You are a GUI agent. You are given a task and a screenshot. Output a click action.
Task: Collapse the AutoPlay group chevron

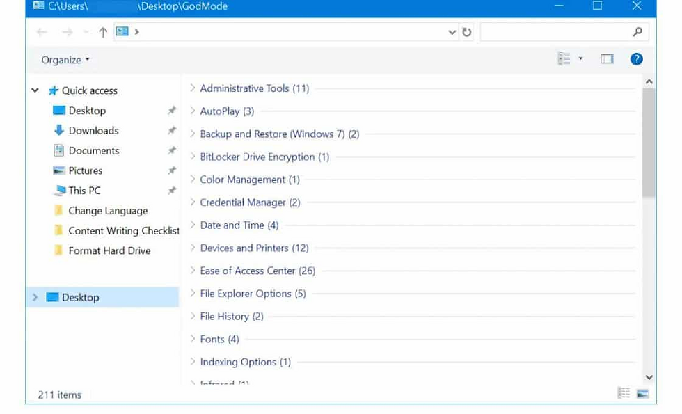coord(193,111)
